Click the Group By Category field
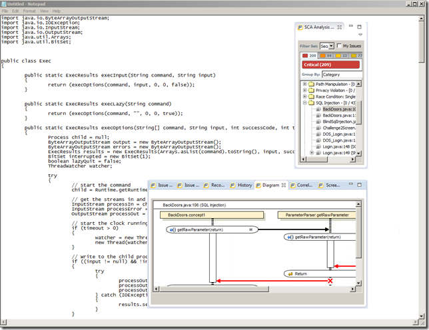 click(340, 75)
